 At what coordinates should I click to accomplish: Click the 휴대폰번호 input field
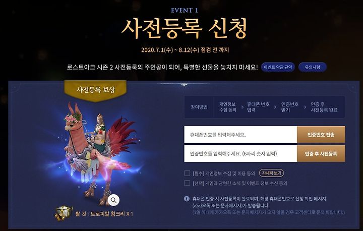tap(240, 135)
